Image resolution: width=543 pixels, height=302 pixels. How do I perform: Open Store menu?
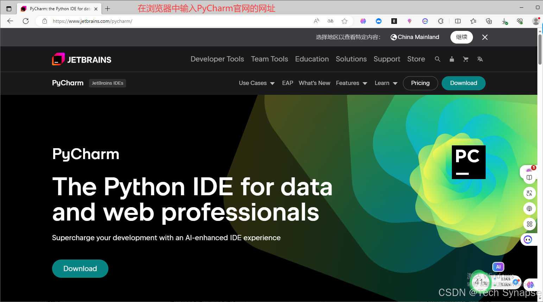(x=416, y=59)
